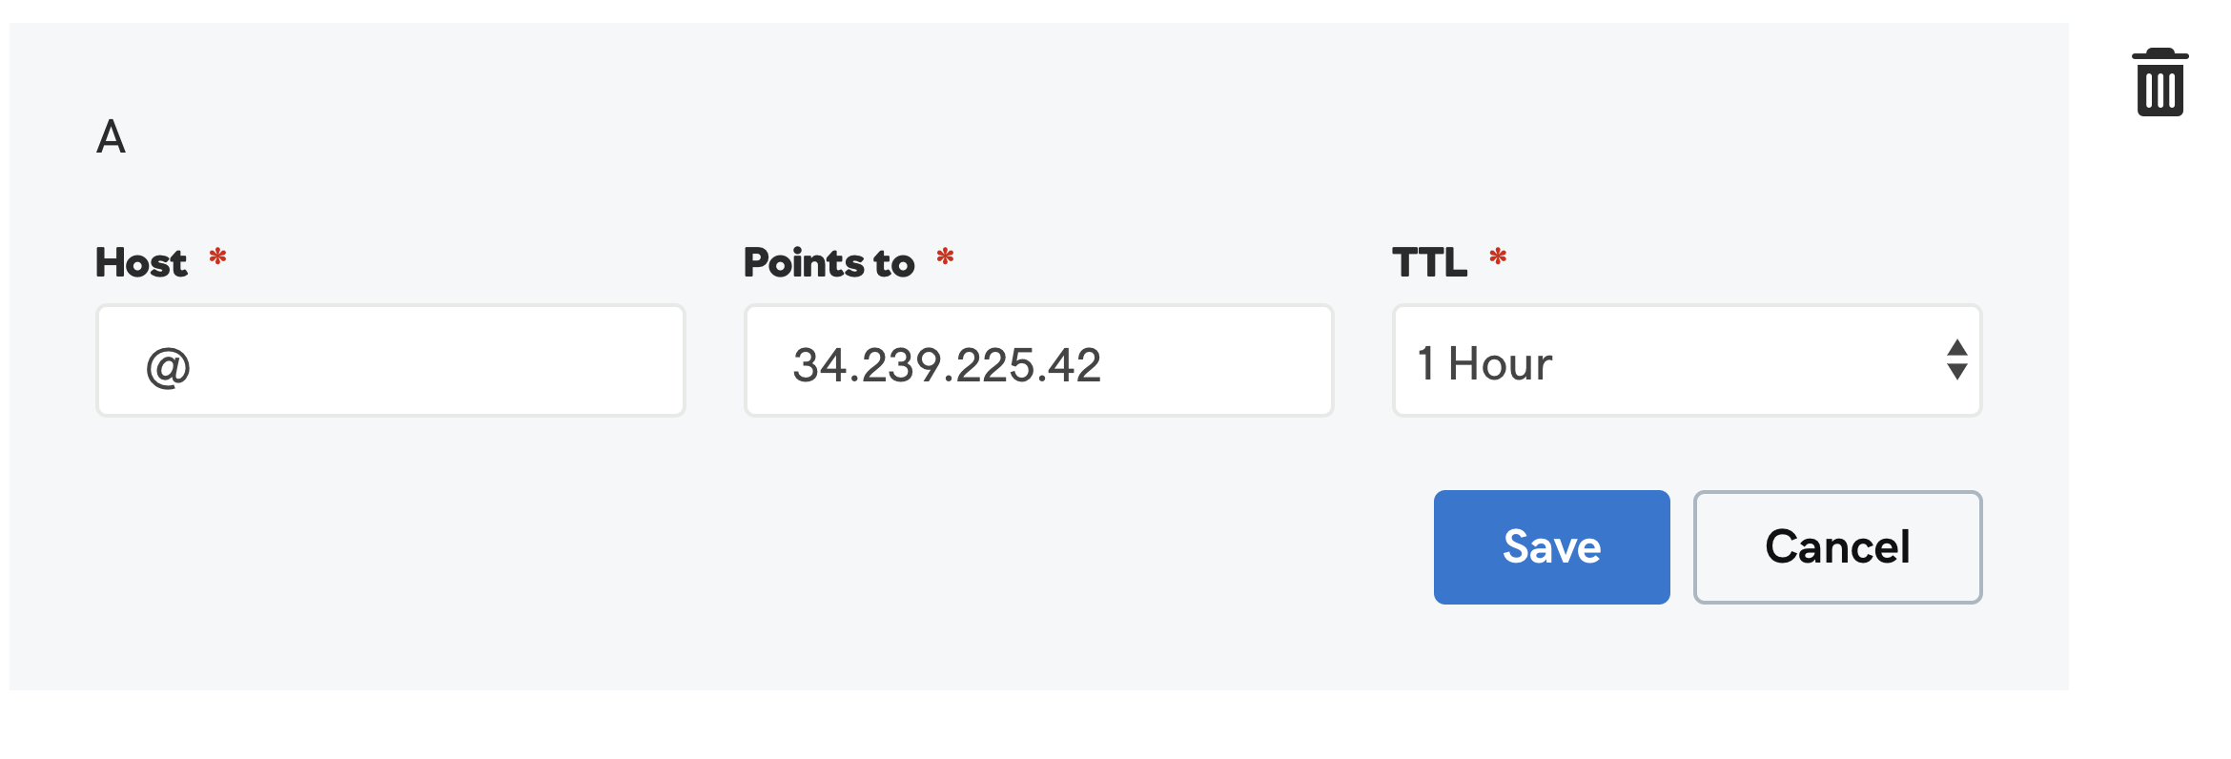The image size is (2231, 759).
Task: Click the Points to field label
Action: point(829,262)
